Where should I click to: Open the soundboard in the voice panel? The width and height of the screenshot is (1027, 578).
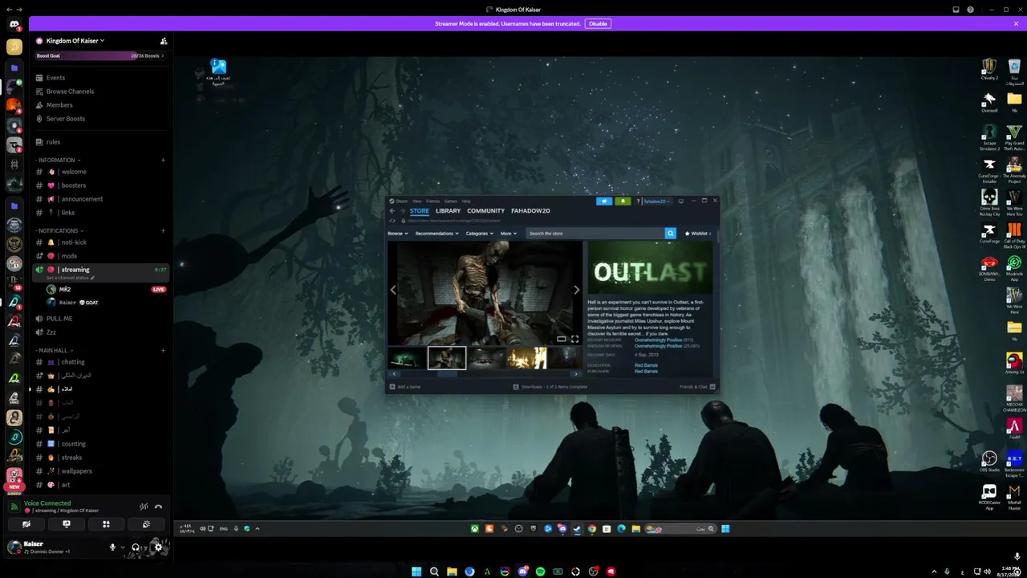click(x=146, y=524)
